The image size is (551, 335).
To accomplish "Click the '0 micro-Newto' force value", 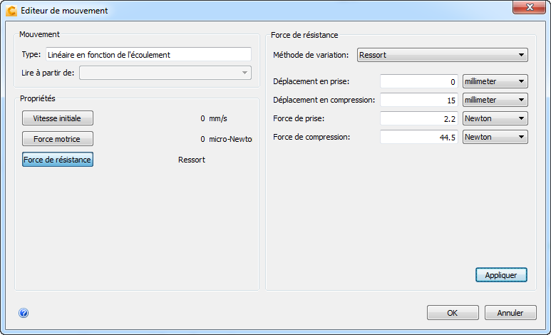I will tap(226, 139).
